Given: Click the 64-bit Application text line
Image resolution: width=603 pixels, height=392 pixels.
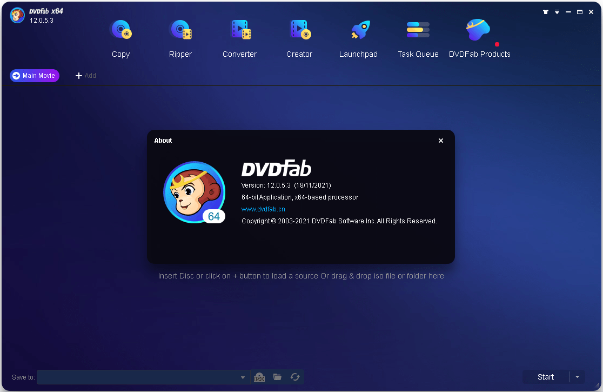Looking at the screenshot, I should pos(299,197).
